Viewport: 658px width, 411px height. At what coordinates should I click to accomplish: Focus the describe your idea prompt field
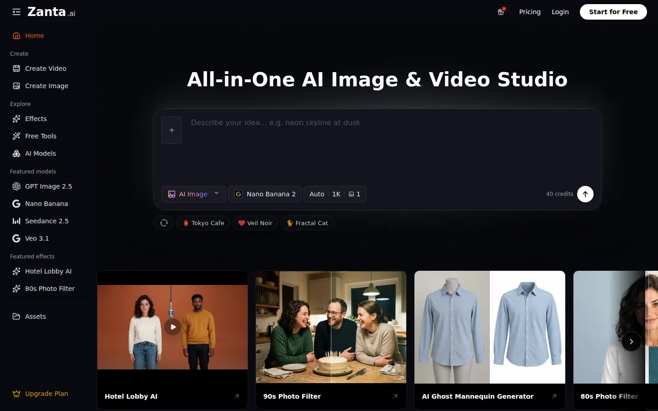click(391, 148)
